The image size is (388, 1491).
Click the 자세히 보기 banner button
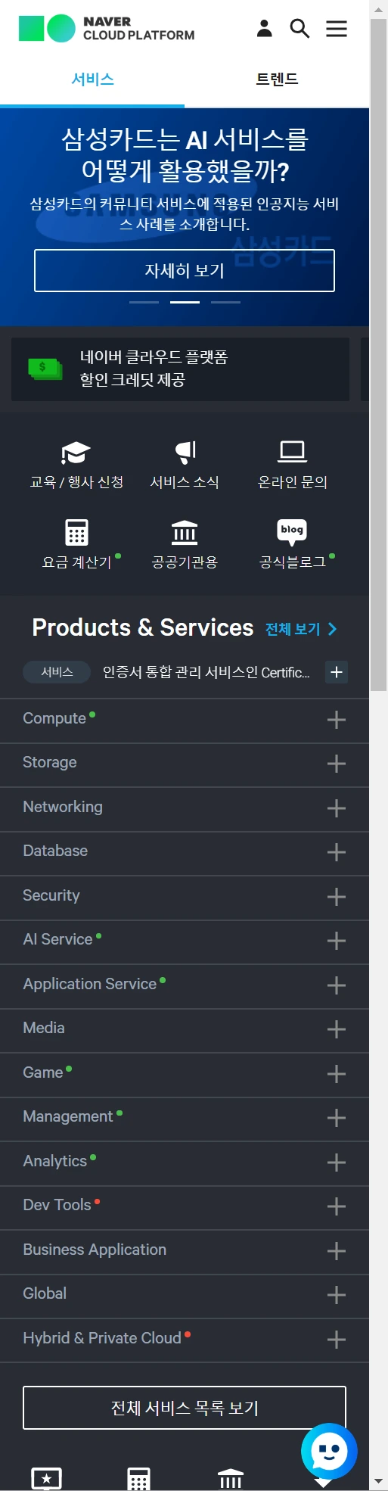[185, 271]
